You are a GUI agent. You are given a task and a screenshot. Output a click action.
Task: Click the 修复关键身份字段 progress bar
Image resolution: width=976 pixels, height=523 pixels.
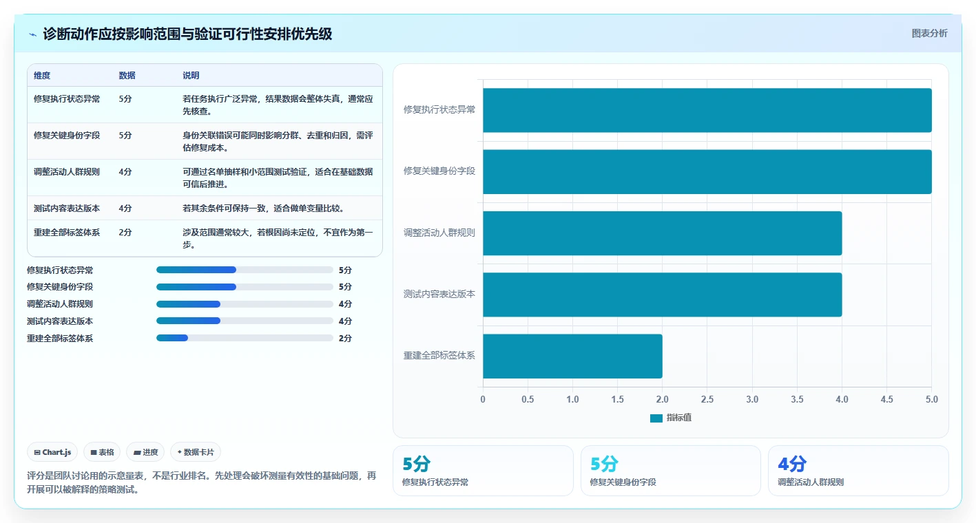pyautogui.click(x=245, y=287)
